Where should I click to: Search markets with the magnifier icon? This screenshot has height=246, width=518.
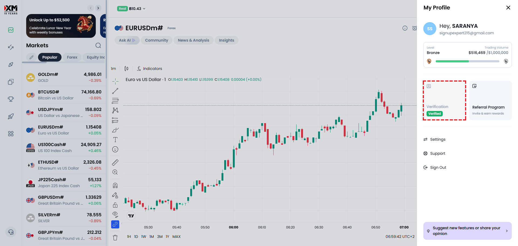tap(98, 45)
